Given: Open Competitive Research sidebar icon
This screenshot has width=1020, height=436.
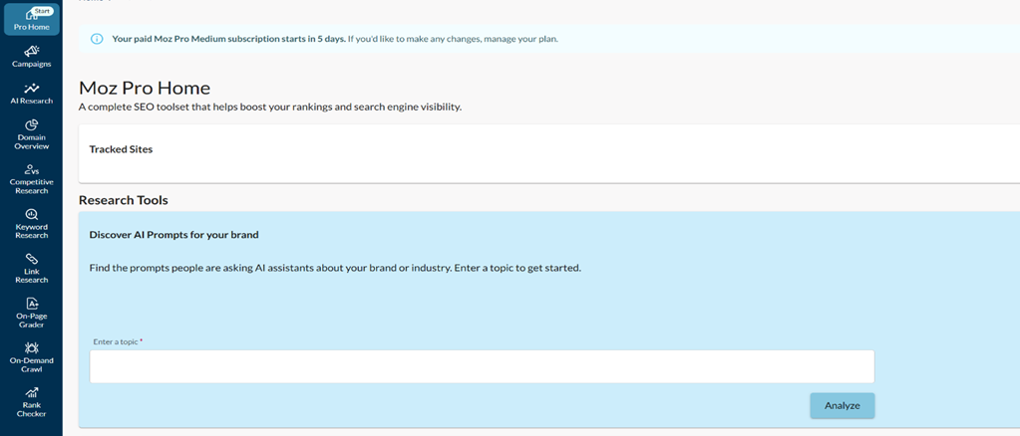Looking at the screenshot, I should [31, 170].
